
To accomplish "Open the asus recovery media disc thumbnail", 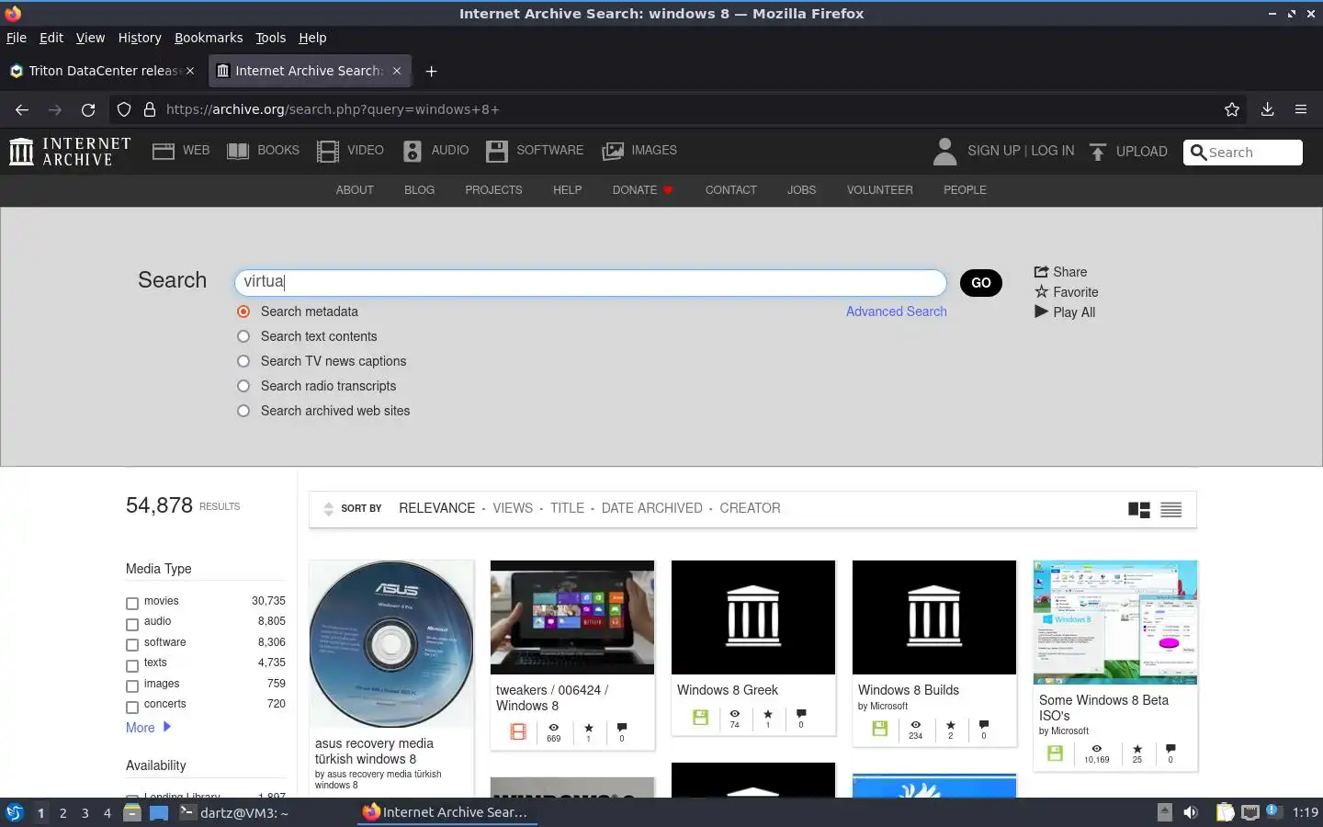I will pyautogui.click(x=391, y=643).
